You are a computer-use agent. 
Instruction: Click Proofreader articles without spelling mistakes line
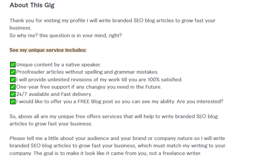87,72
